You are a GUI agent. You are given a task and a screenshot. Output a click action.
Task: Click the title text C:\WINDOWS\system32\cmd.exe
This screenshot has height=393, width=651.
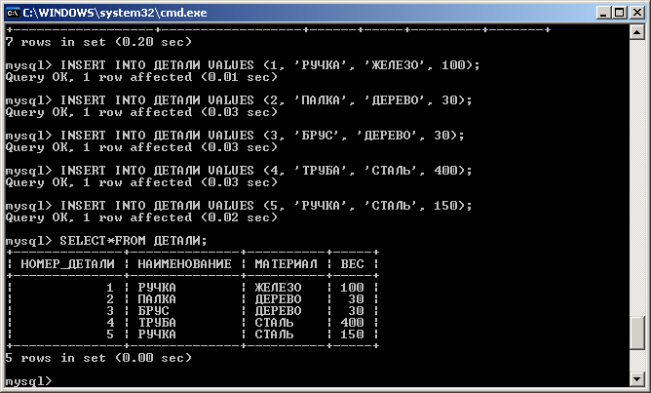[115, 13]
